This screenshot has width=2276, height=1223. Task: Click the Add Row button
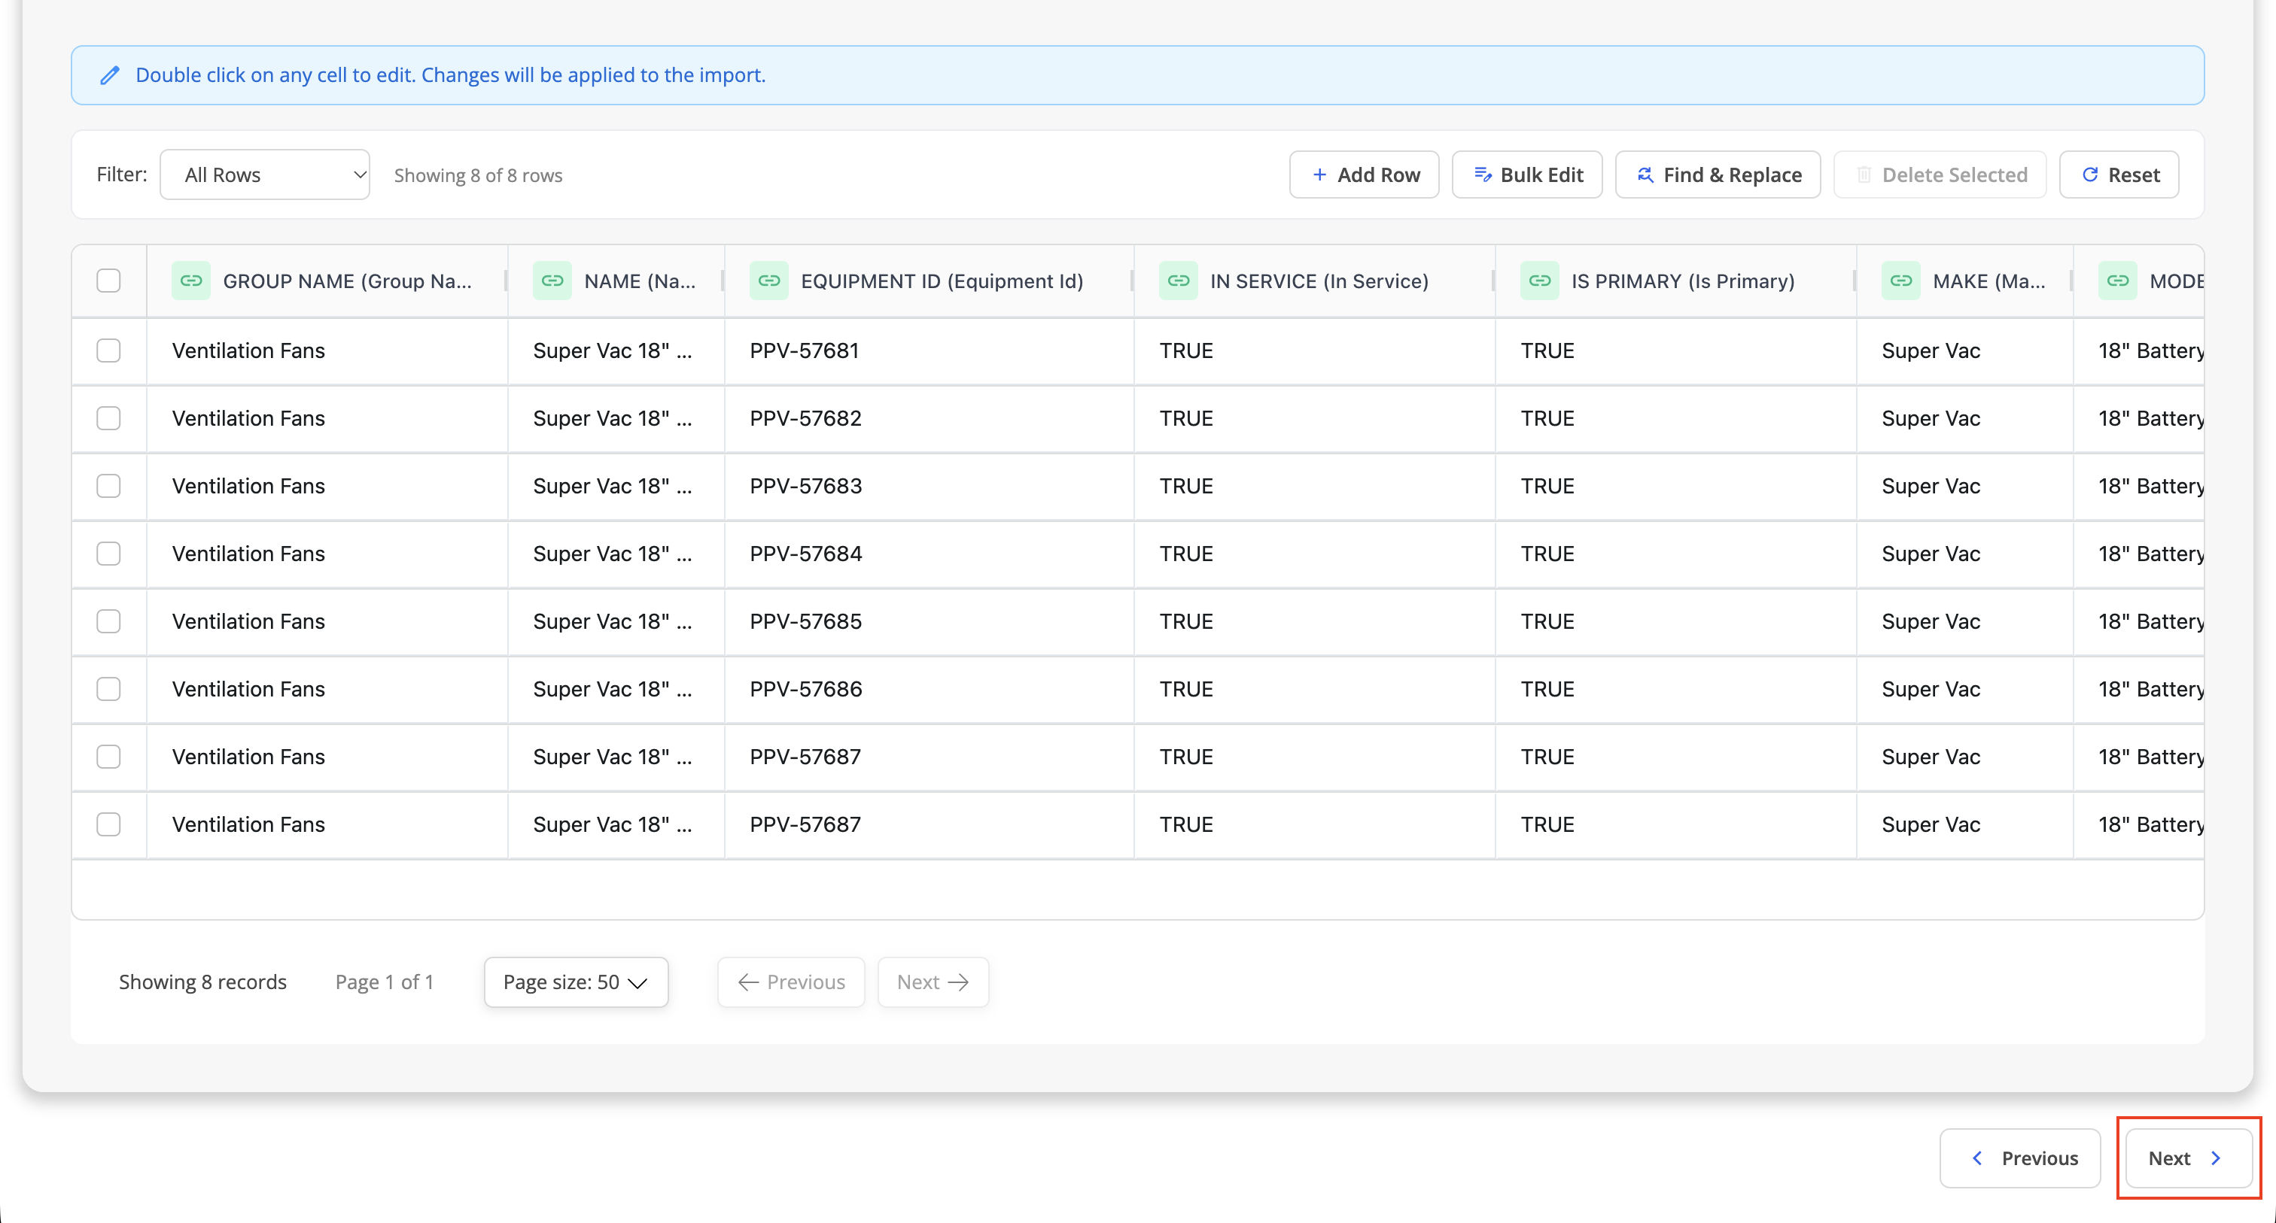pyautogui.click(x=1365, y=174)
